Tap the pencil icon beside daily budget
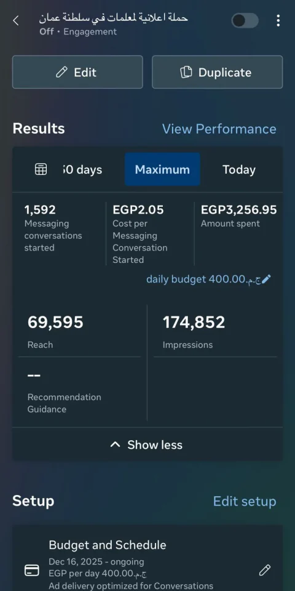Screen dimensions: 295x591 [266, 279]
